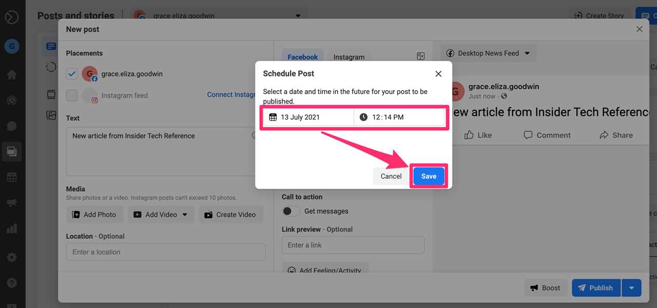Switch to the Instagram preview tab
This screenshot has width=657, height=308.
pos(349,57)
